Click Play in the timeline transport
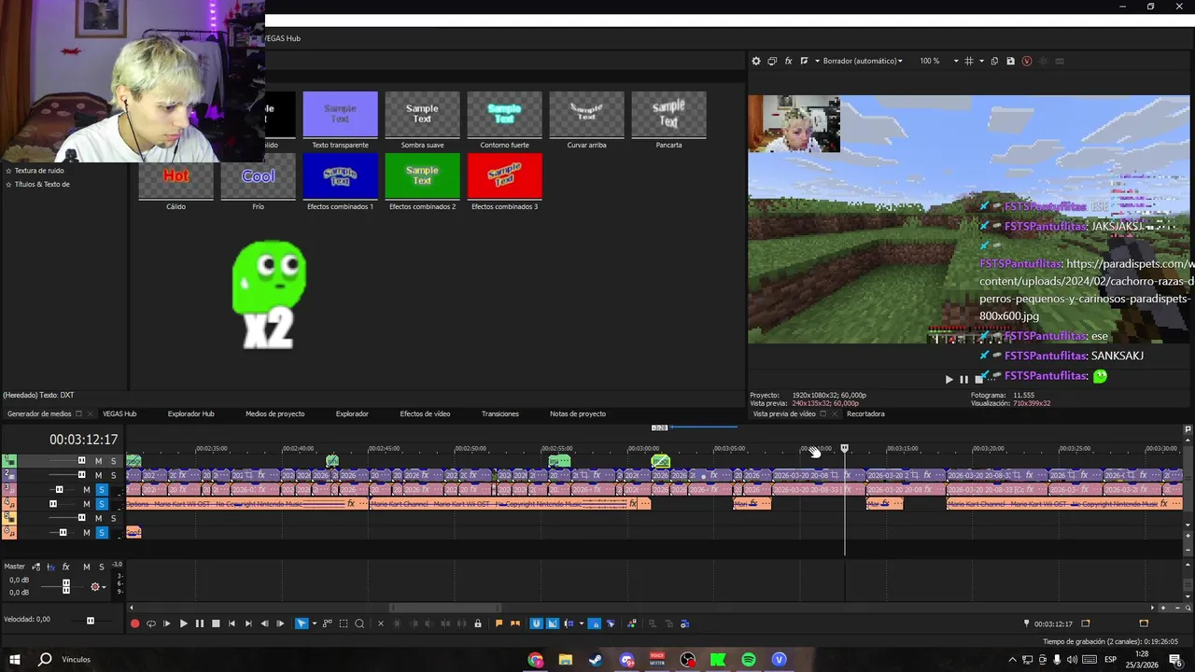Viewport: 1195px width, 672px height. pyautogui.click(x=183, y=623)
